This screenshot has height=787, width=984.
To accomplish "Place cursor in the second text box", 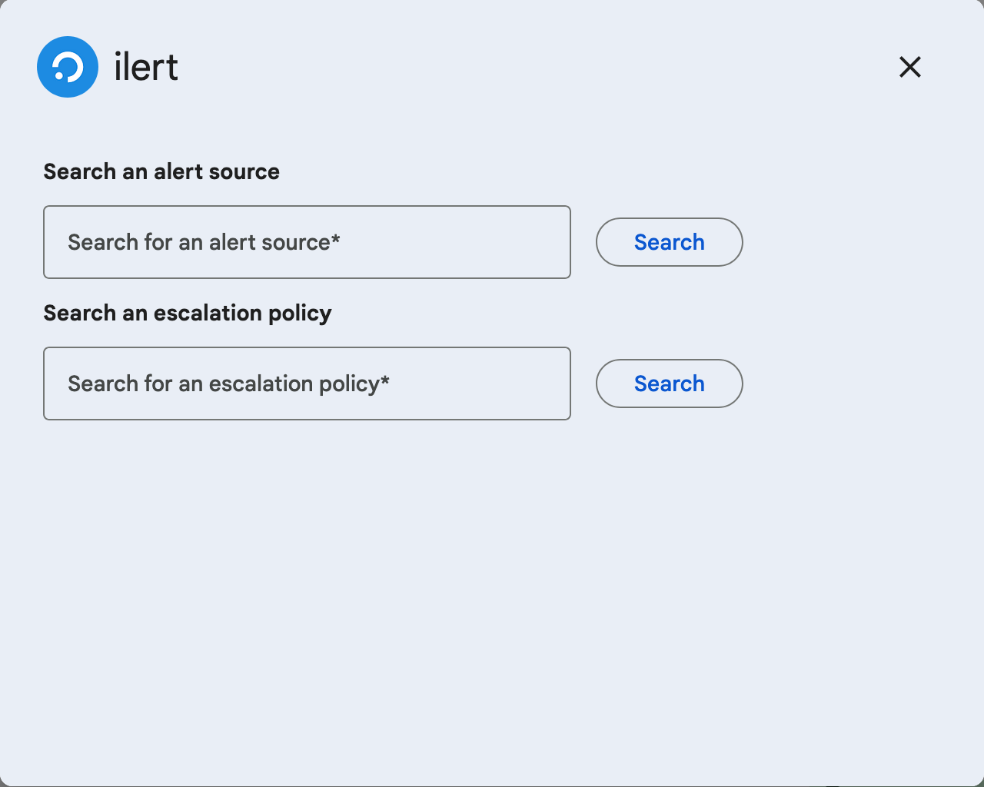I will tap(307, 384).
